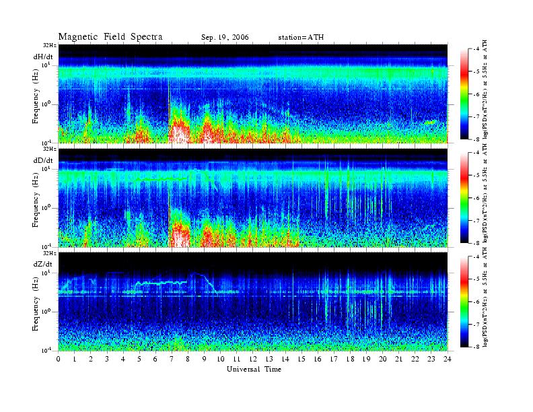This screenshot has width=533, height=412.
Task: Click the "32Hz" label above the dD/dt panel
Action: [x=49, y=149]
